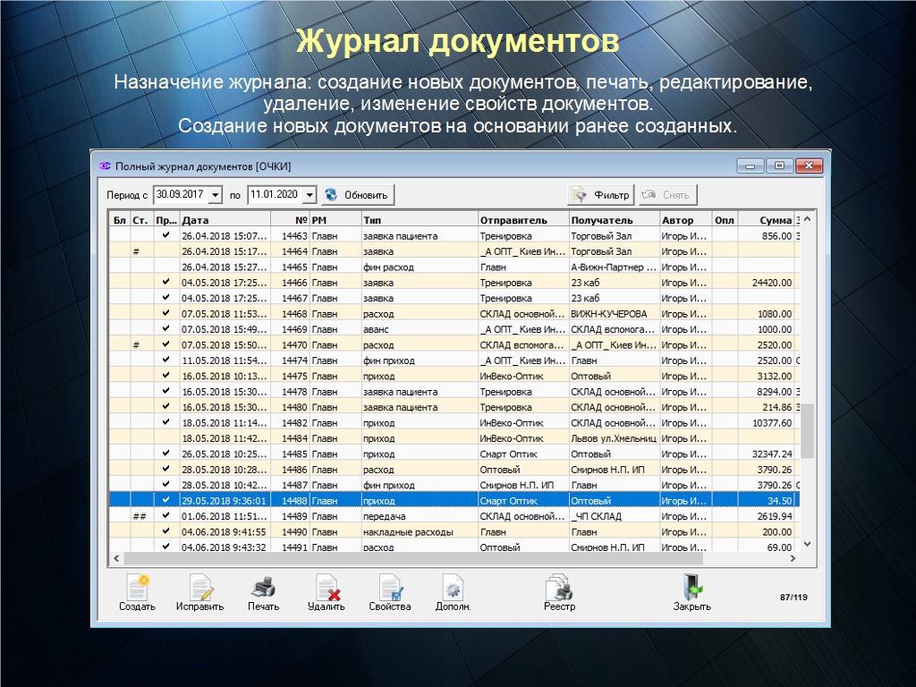
Task: Toggle the checkmark for document 14463
Action: point(165,236)
